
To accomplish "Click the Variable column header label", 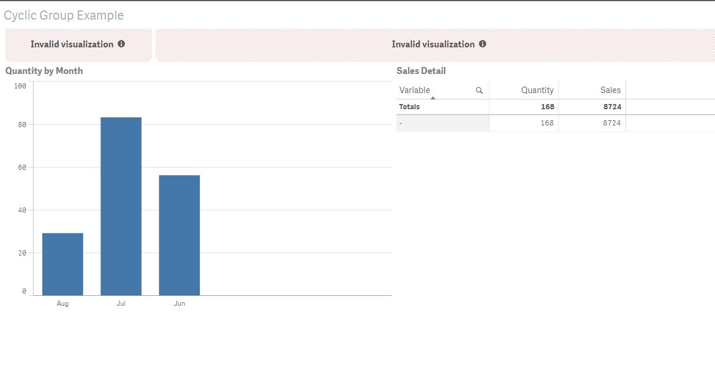I will [x=415, y=90].
